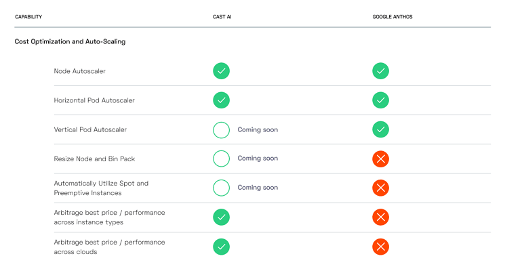Click Google Anthos checkmark for Vertical Pod Autoscaler
This screenshot has height=271, width=505.
click(x=381, y=129)
